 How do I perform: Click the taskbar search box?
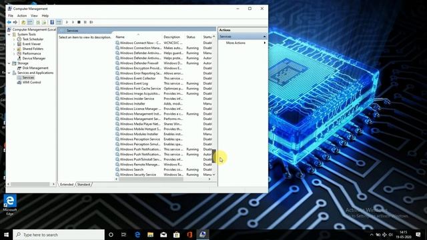click(x=59, y=235)
